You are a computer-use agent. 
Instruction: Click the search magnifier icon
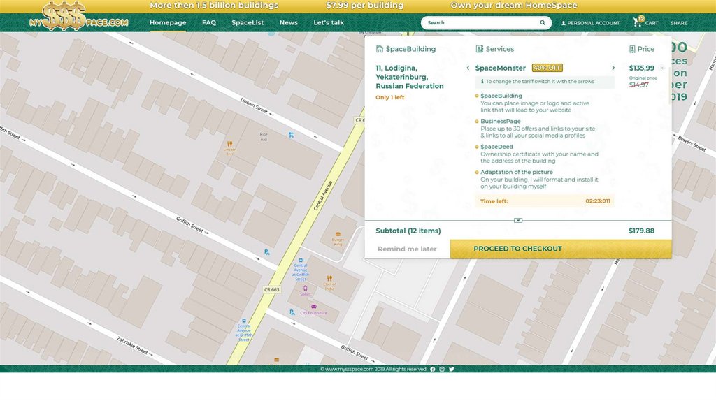point(543,23)
